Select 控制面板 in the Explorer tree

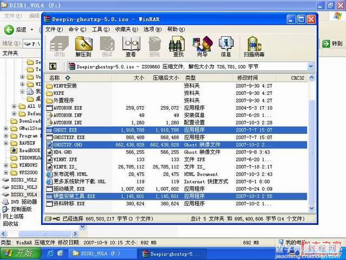(x=22, y=209)
